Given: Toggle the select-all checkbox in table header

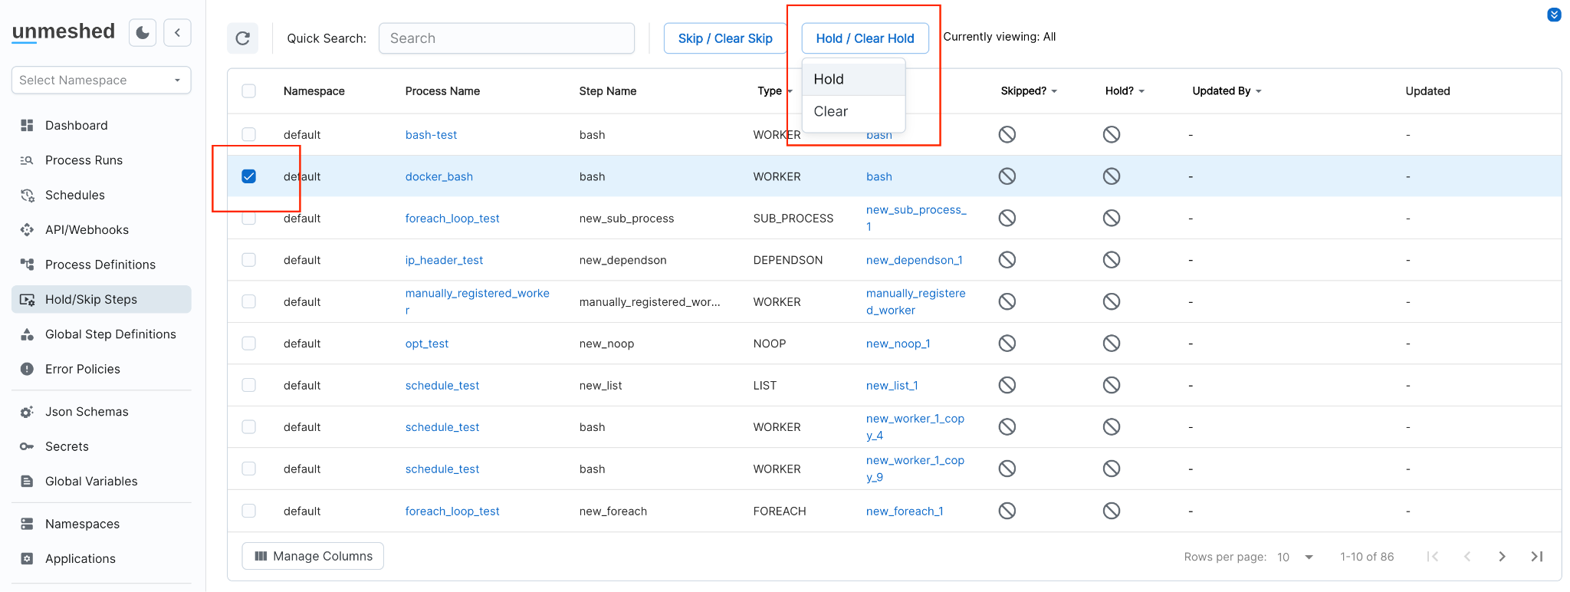Looking at the screenshot, I should point(248,90).
